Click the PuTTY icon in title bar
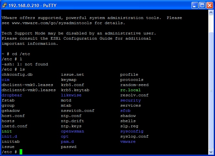Image resolution: width=215 pixels, height=156 pixels. (4, 5)
